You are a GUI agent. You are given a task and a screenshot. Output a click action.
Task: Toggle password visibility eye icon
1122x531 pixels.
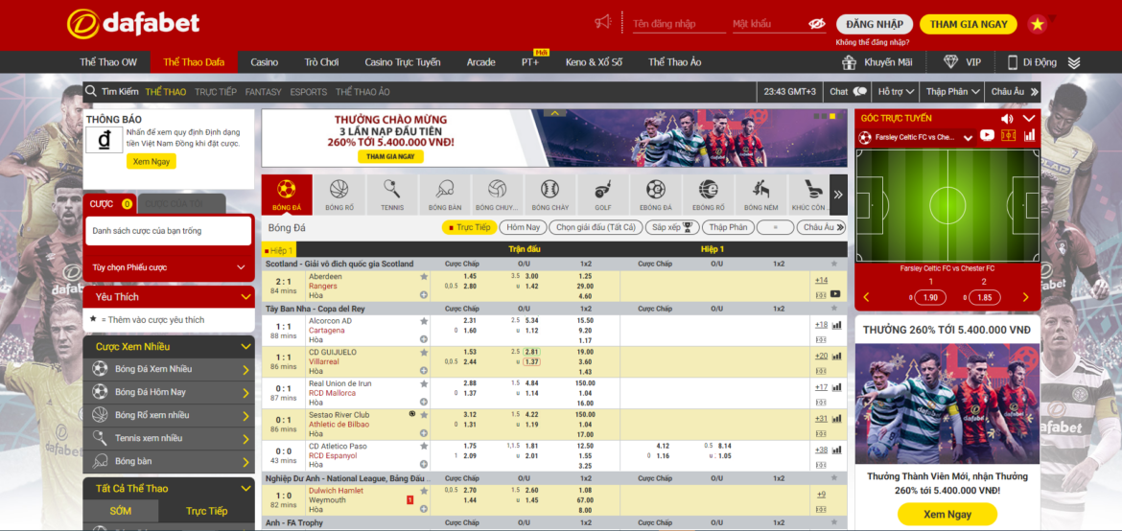[x=816, y=24]
